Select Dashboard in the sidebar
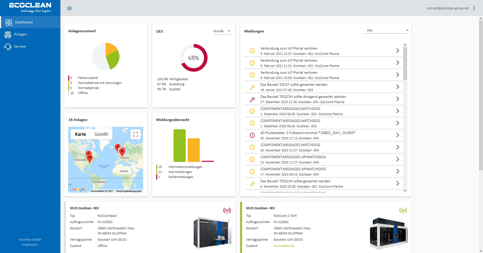 [x=24, y=22]
